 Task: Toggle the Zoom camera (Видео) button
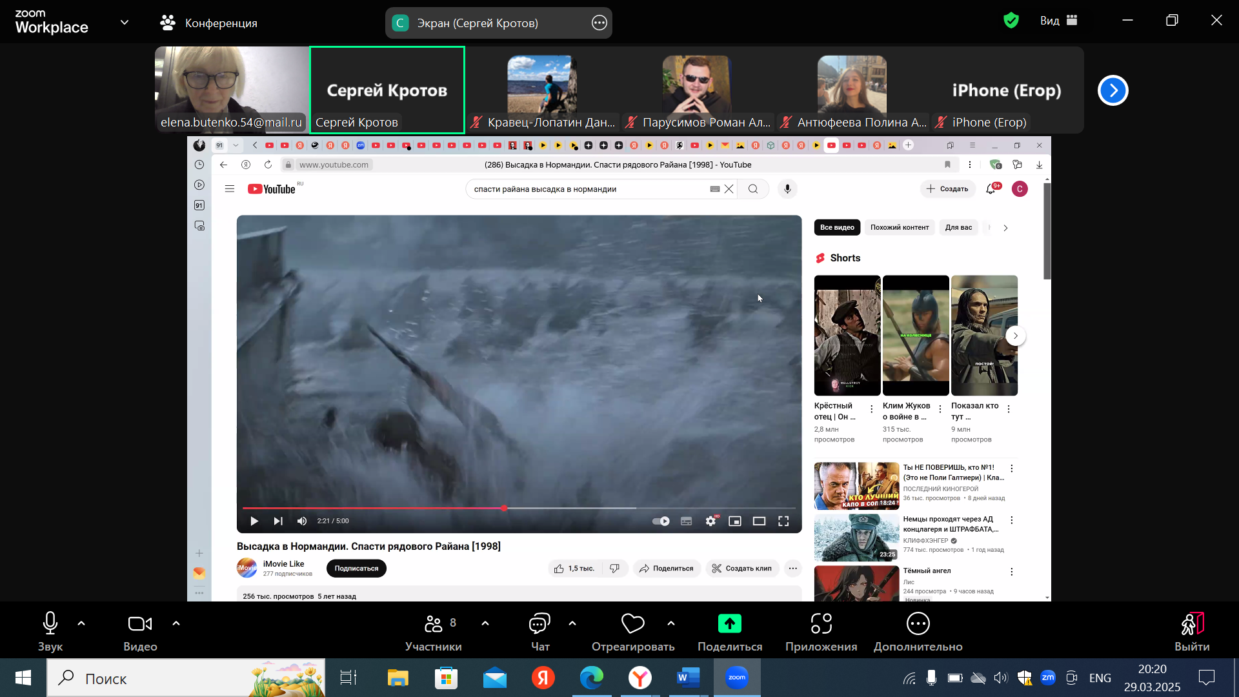click(x=140, y=631)
